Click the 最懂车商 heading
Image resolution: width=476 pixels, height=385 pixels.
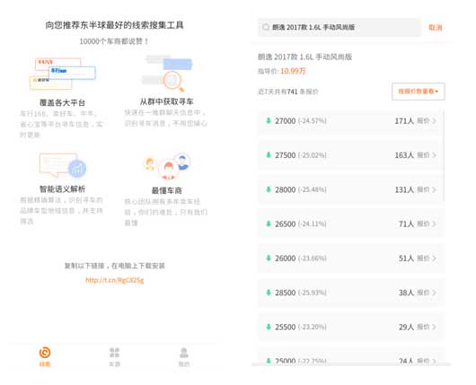click(167, 190)
